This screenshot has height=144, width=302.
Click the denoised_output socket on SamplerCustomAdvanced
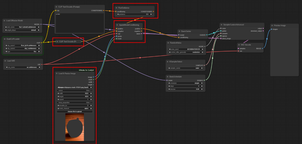click(263, 31)
